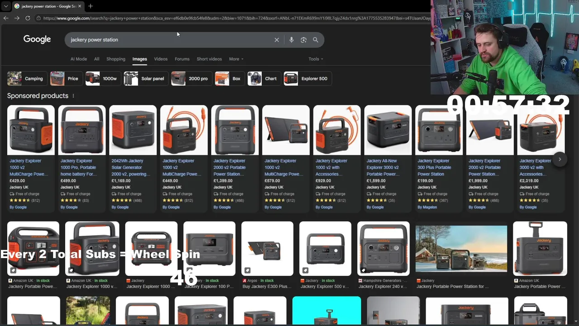The image size is (579, 326).
Task: Open Explorer 300 Plus £199.00 product
Action: [x=439, y=158]
